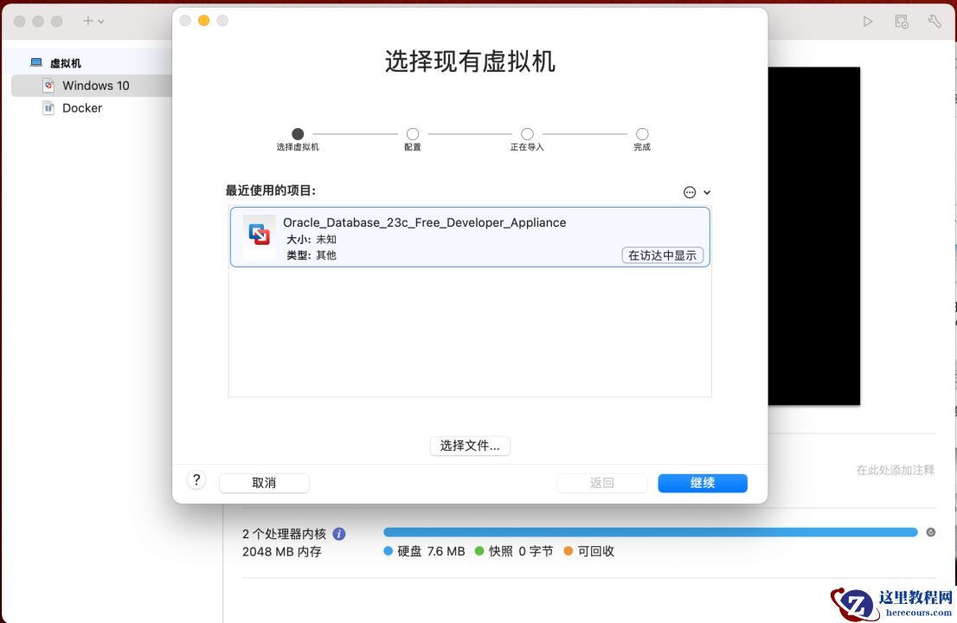Click the Choose File (选择文件...) button
Image resolution: width=957 pixels, height=623 pixels.
[x=470, y=446]
